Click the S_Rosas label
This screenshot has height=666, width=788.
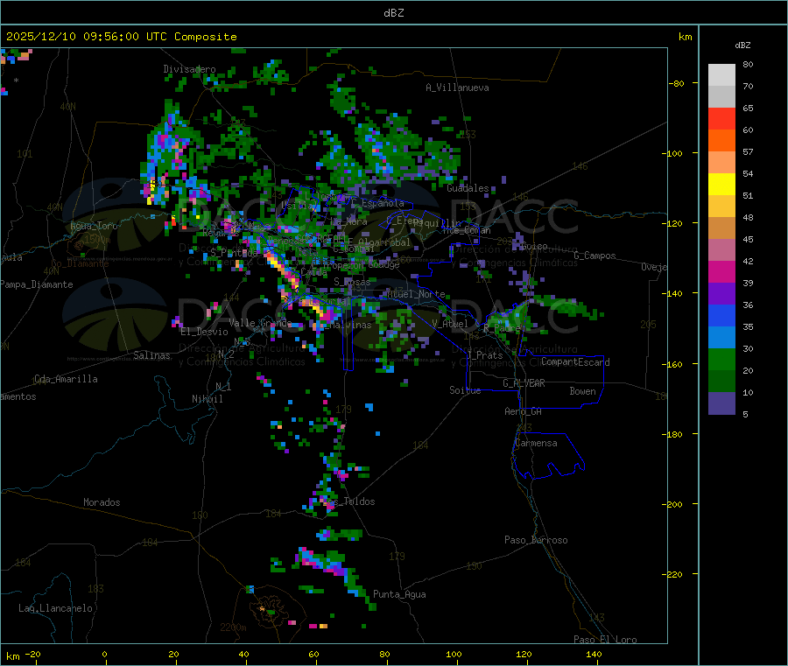(352, 283)
